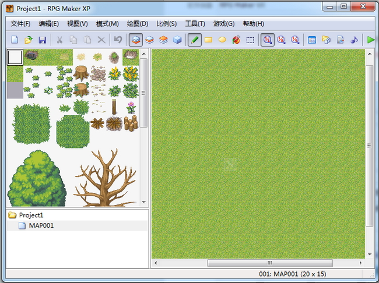Set the map zoom to 1:1 scale

[x=268, y=40]
